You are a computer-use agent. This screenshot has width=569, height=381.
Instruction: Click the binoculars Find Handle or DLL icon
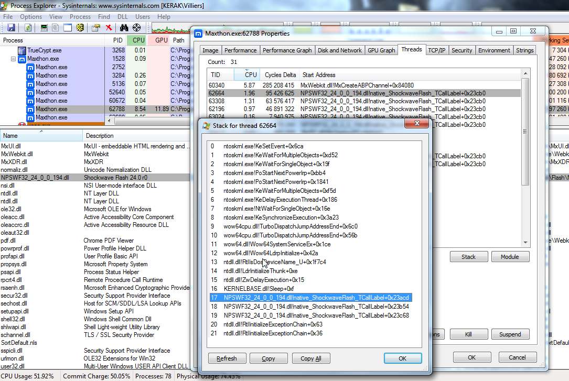(x=124, y=28)
